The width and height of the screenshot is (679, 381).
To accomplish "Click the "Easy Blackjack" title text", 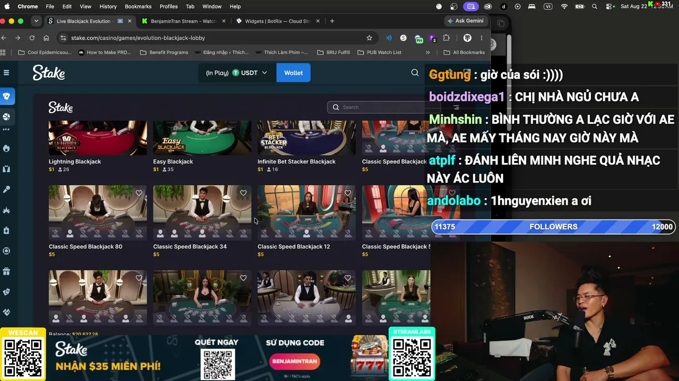I will pyautogui.click(x=173, y=161).
